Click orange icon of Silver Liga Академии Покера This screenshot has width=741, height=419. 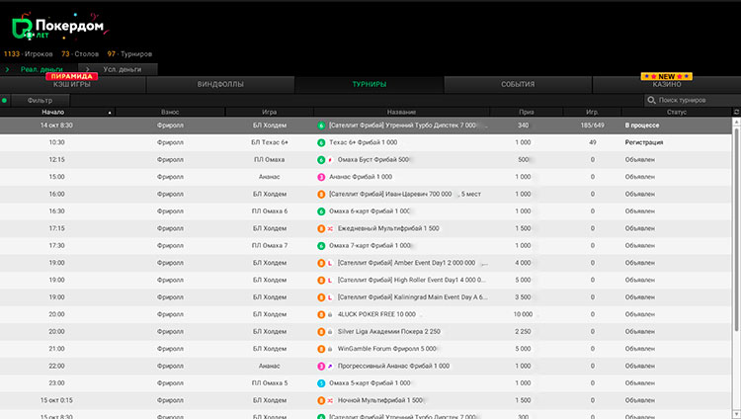coord(321,331)
